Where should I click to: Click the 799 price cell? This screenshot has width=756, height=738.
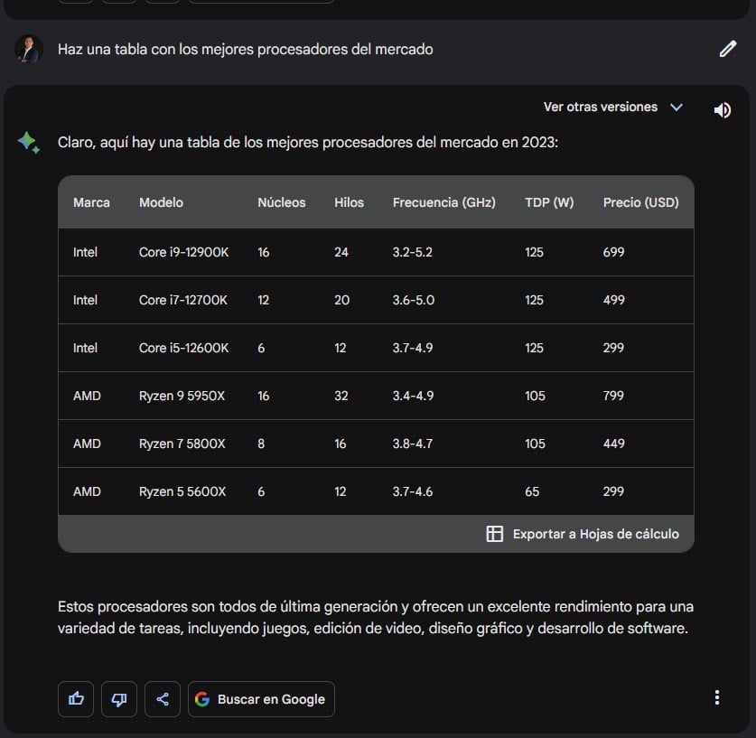(x=613, y=396)
